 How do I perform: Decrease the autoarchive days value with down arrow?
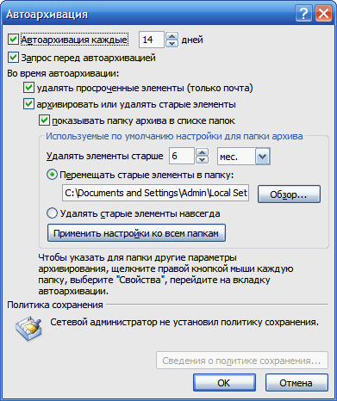[172, 44]
